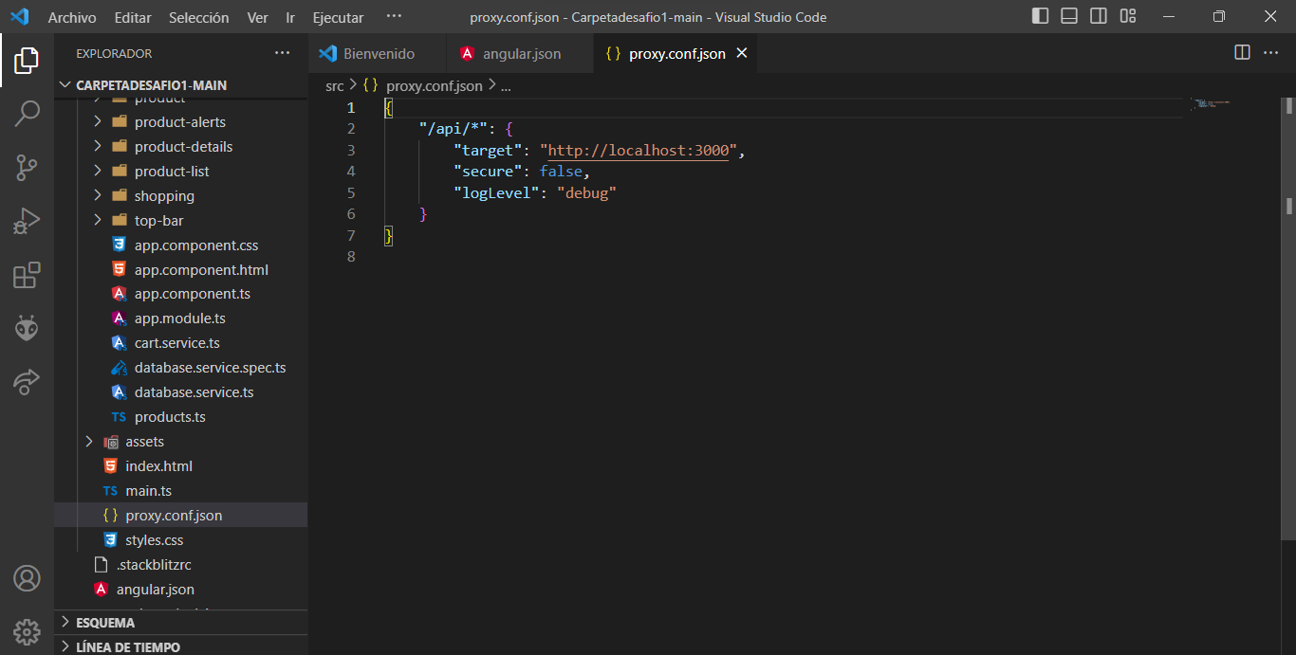Expand the ESQUEMA section
The image size is (1296, 655).
click(104, 622)
